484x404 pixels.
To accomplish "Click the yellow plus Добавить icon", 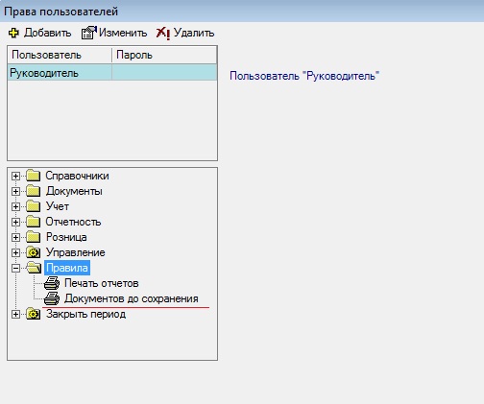I will coord(13,33).
